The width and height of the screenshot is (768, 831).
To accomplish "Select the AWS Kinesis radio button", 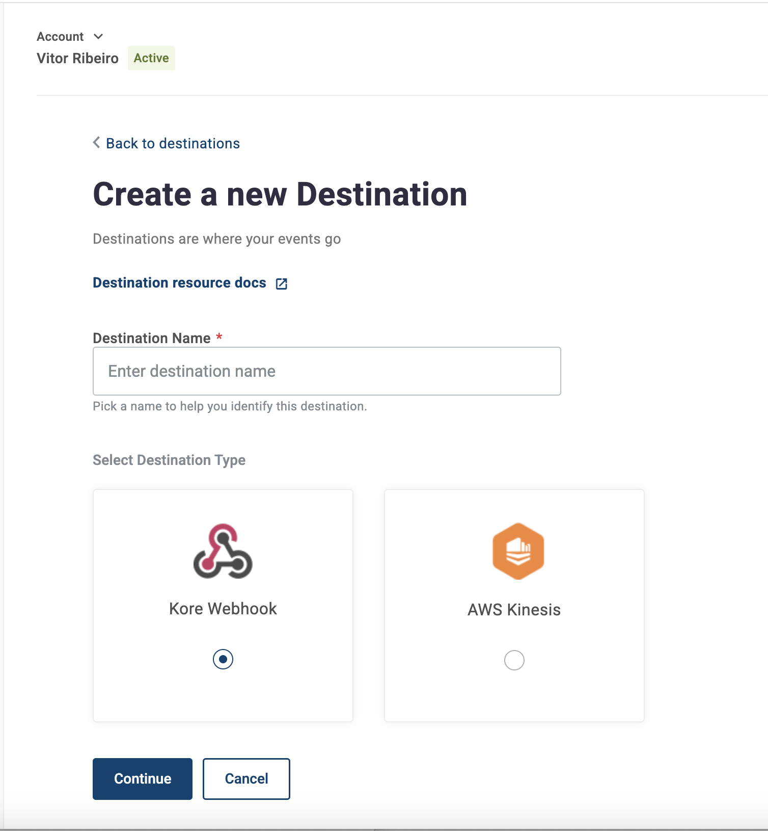I will [x=514, y=660].
